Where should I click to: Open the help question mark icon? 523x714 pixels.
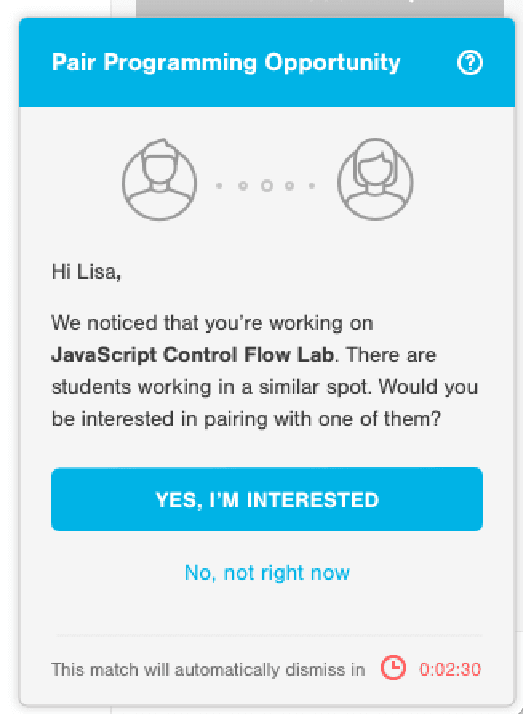[x=469, y=62]
